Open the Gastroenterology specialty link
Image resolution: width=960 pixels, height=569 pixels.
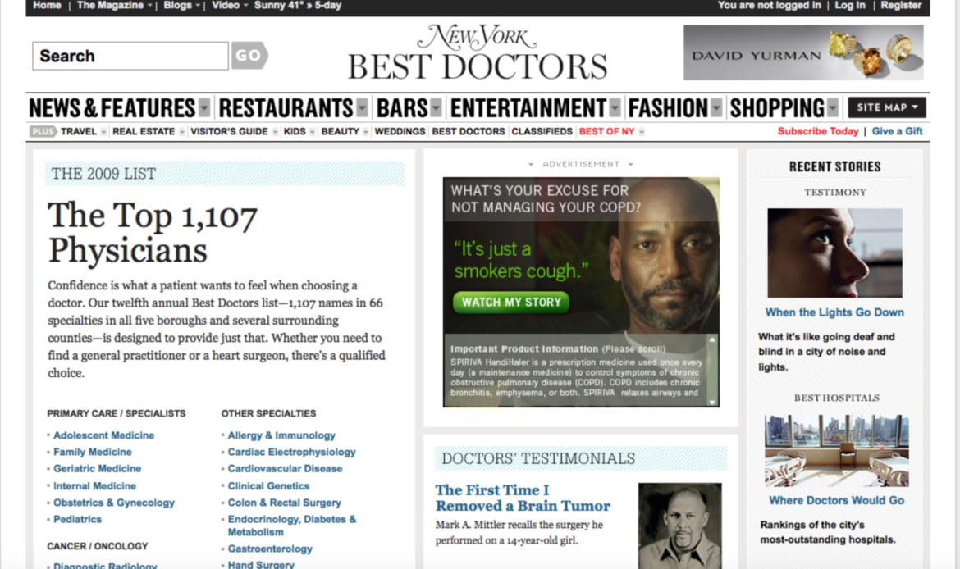(270, 549)
